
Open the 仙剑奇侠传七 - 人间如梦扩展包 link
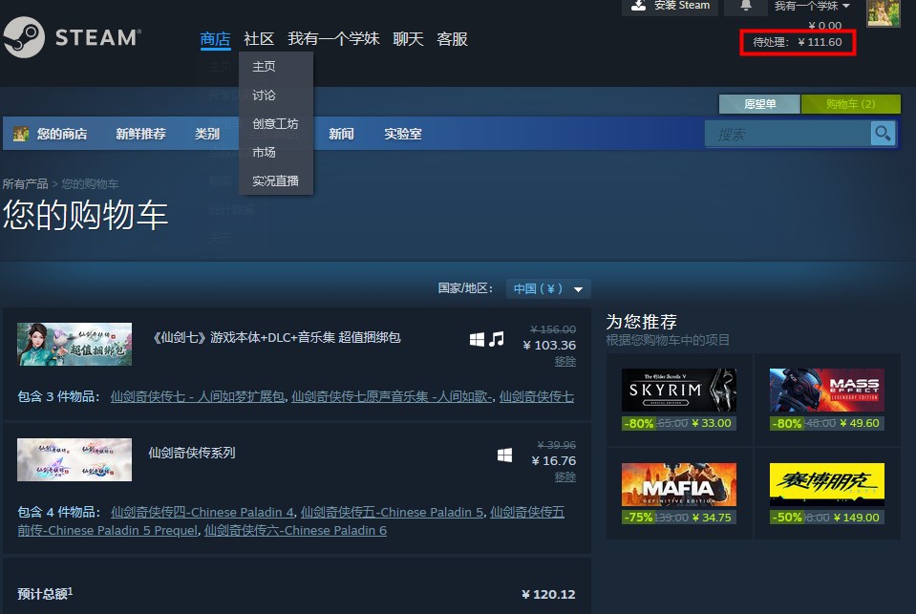(198, 396)
